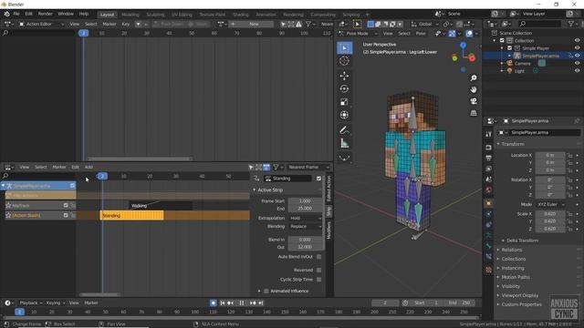Click the Frame Start value field
The image size is (584, 328).
pyautogui.click(x=305, y=201)
